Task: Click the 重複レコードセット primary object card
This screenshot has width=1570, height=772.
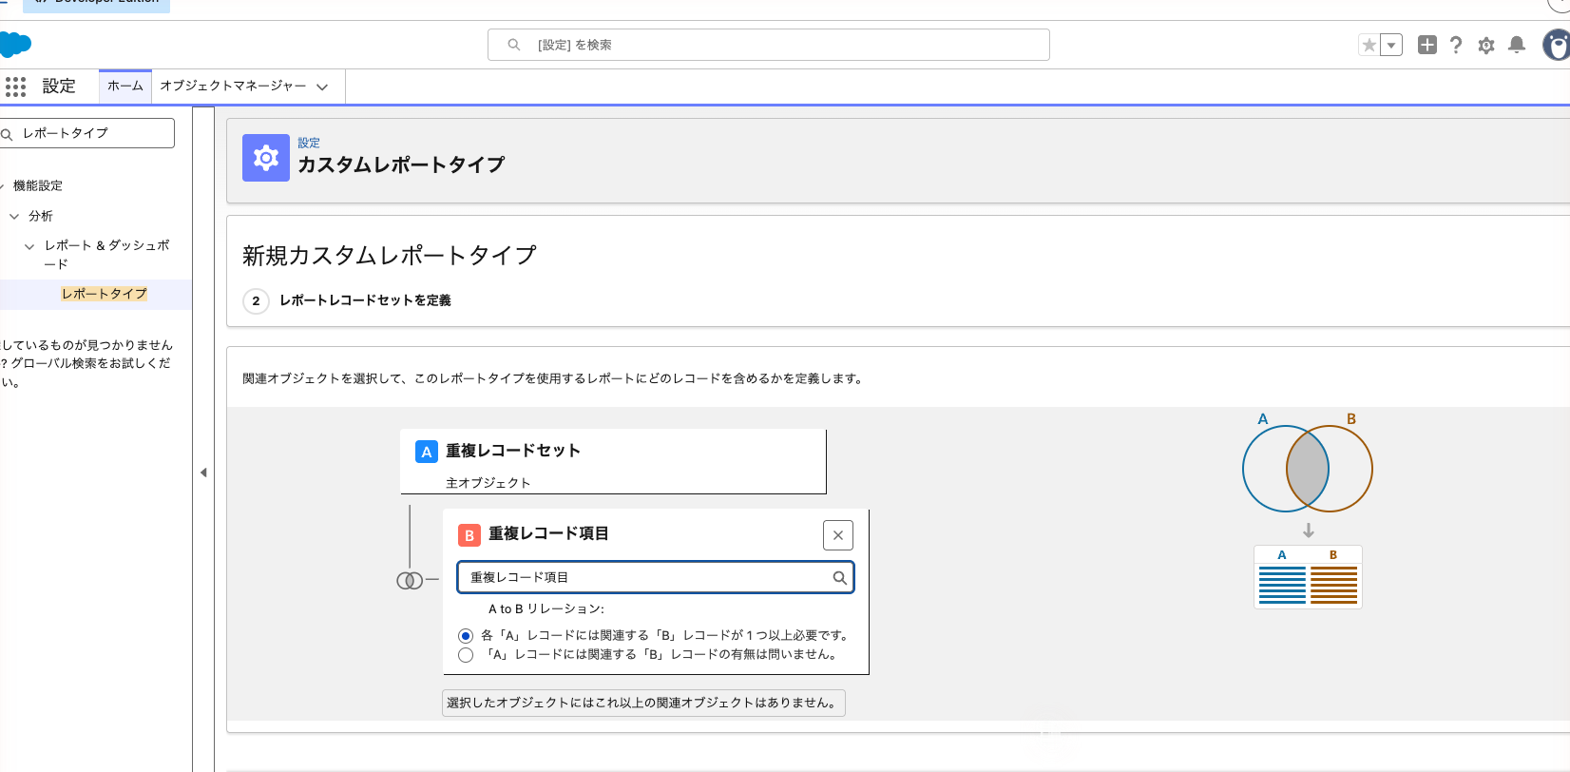Action: 613,461
